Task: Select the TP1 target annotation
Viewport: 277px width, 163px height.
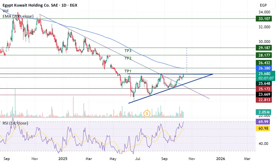Action: click(x=128, y=71)
